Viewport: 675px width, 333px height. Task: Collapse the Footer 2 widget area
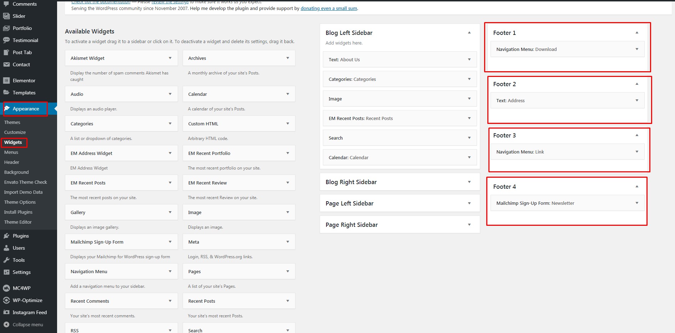pyautogui.click(x=637, y=84)
